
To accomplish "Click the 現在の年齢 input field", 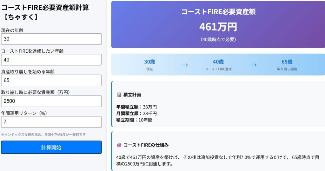I will click(51, 39).
